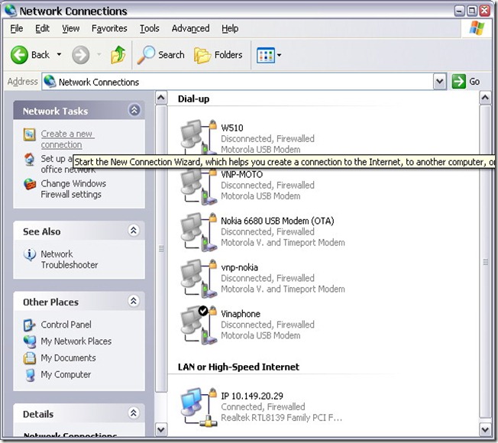The image size is (498, 443).
Task: Click Change Windows Firewall settings link
Action: pyautogui.click(x=73, y=189)
